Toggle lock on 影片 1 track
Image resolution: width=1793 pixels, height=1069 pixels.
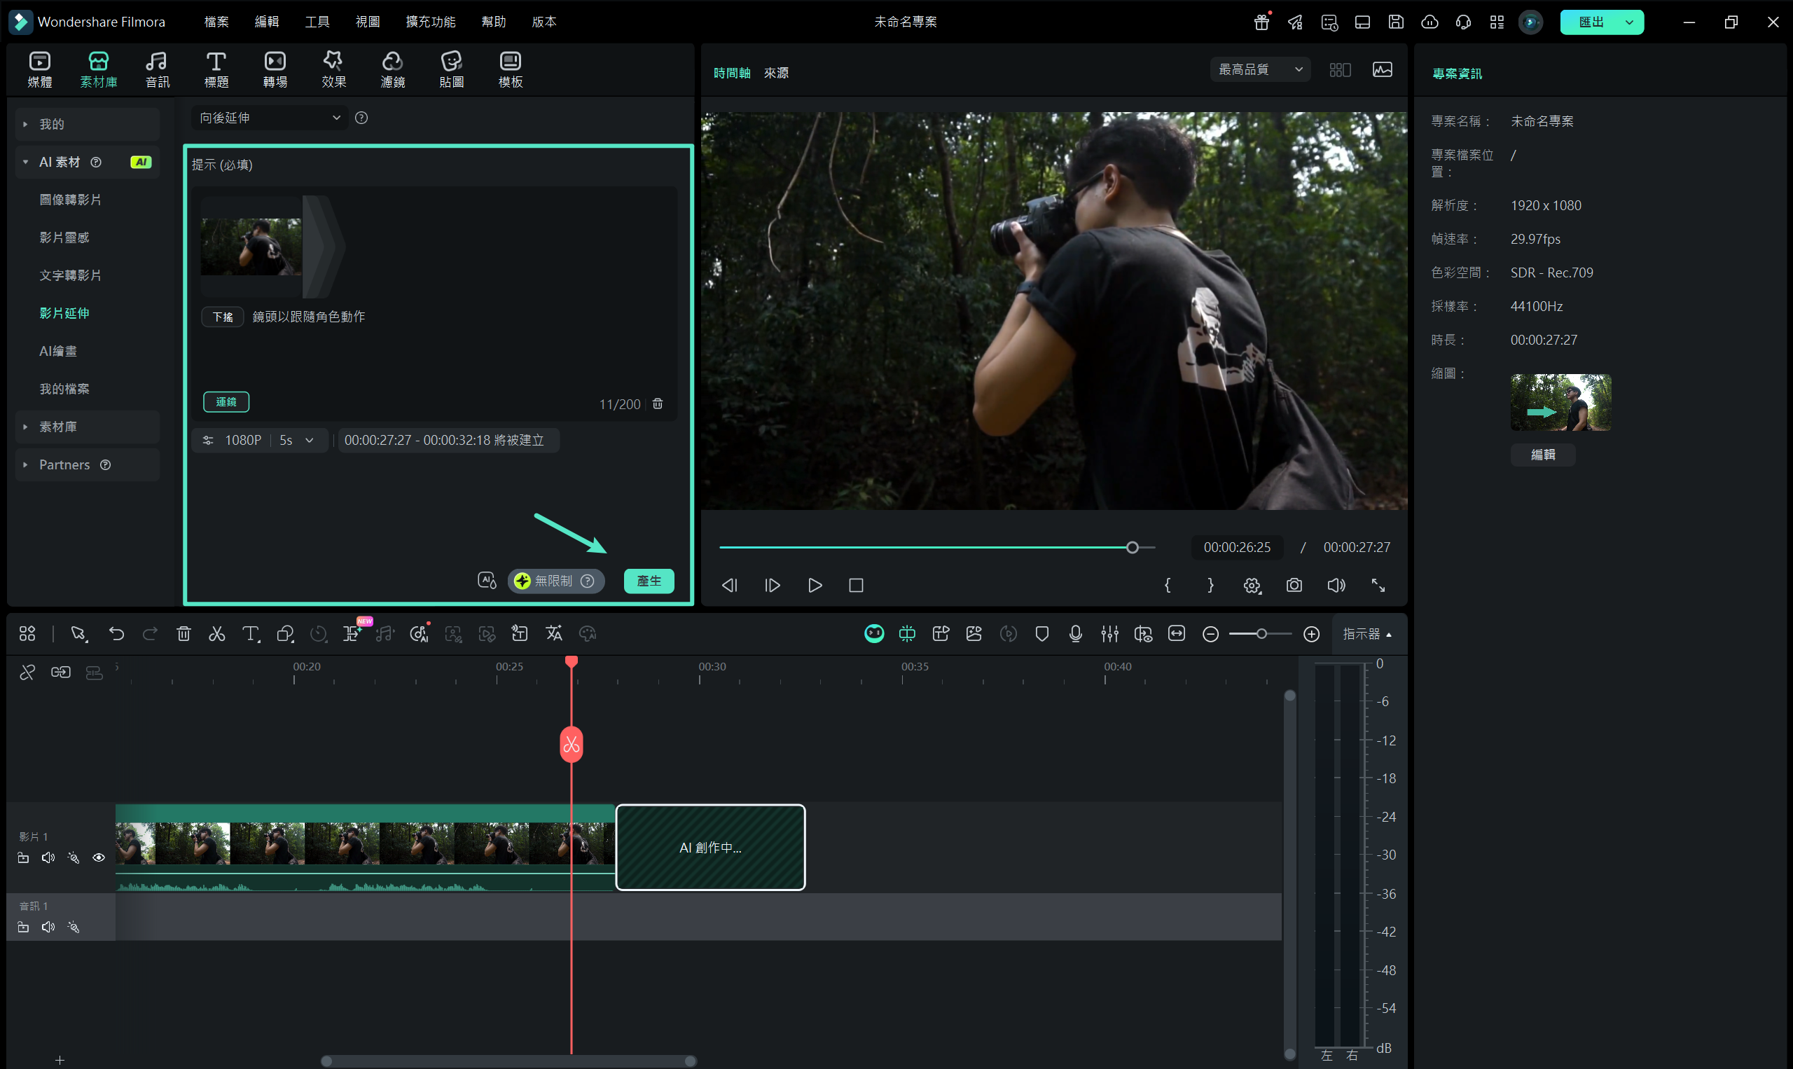coord(23,858)
